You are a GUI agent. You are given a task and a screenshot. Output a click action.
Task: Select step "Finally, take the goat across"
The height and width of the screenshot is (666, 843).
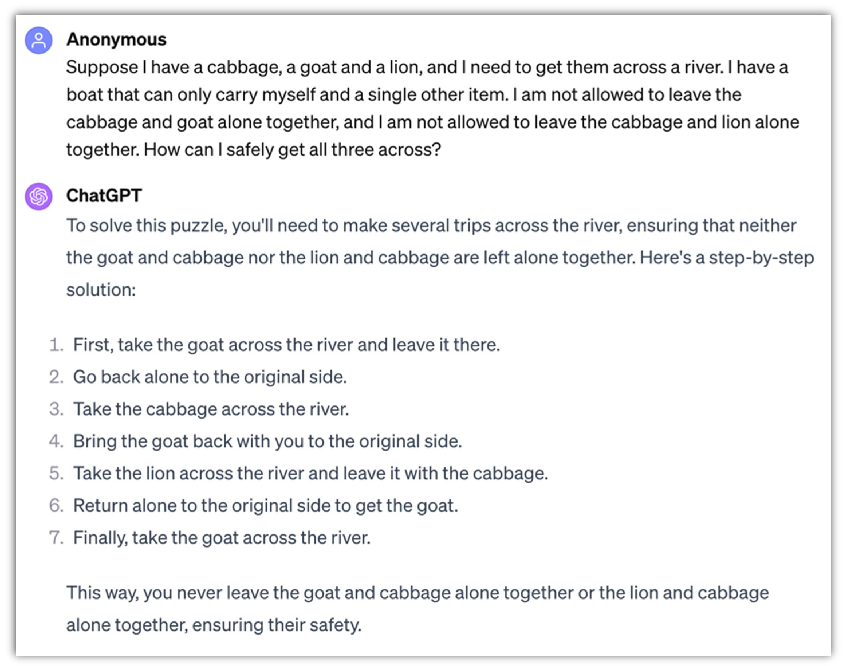(222, 537)
